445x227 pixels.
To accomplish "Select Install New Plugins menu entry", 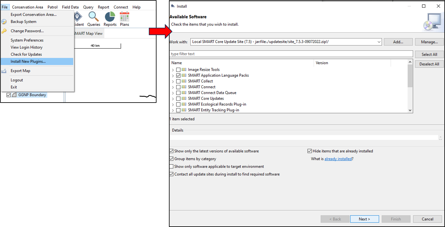I will click(x=28, y=62).
